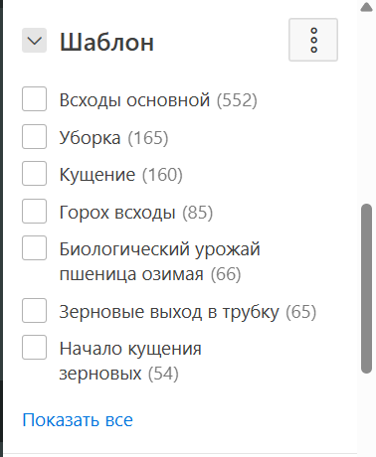Tick Биологический урожай пшеница озимая checkbox
The height and width of the screenshot is (457, 376).
pyautogui.click(x=34, y=247)
